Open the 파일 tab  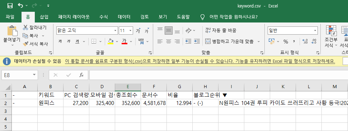click(10, 17)
